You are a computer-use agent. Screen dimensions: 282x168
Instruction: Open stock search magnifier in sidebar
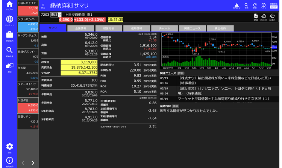coord(9,52)
